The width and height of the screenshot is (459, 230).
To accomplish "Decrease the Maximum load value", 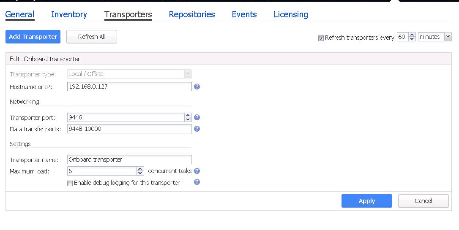I will coord(140,173).
